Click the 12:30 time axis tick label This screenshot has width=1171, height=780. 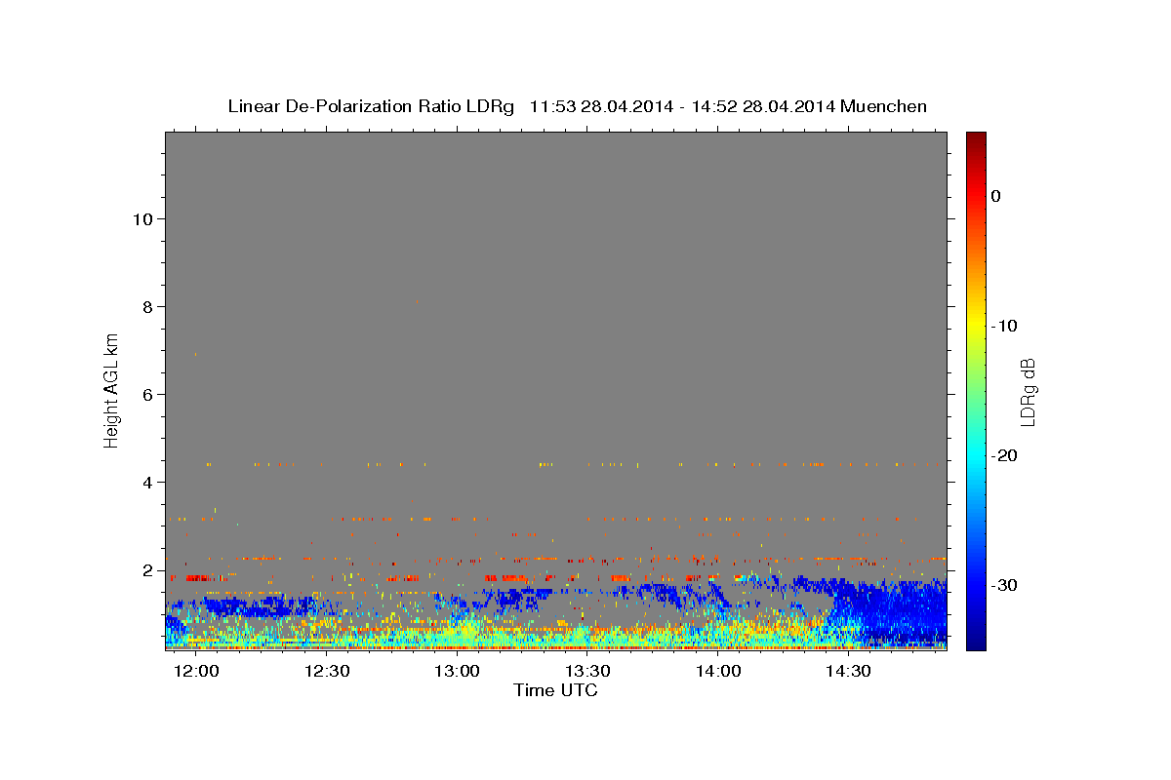click(327, 672)
